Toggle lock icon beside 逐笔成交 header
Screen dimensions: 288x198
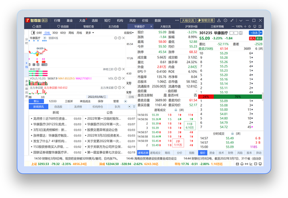[176, 110]
